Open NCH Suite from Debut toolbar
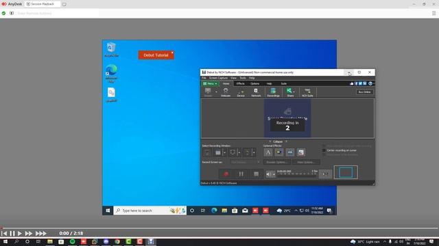This screenshot has width=439, height=246. click(x=307, y=92)
